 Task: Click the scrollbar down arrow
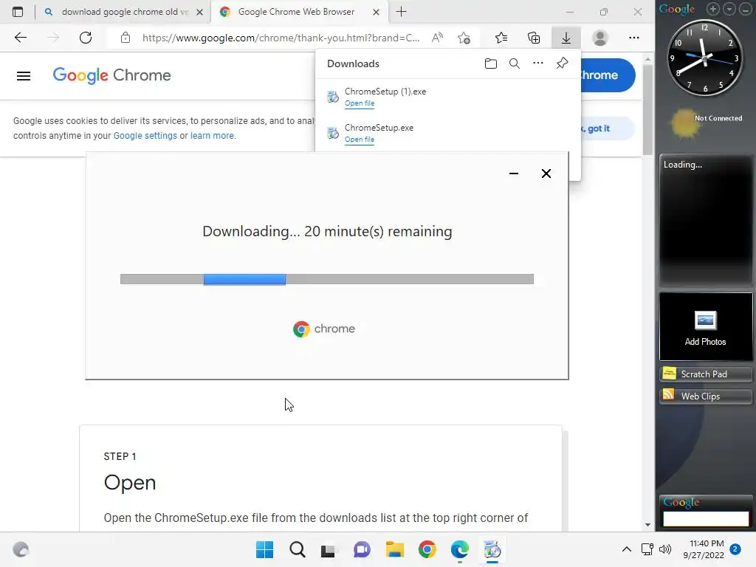647,525
